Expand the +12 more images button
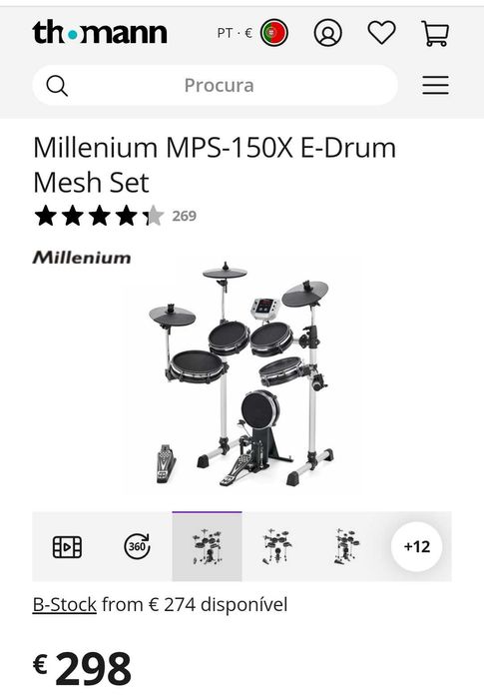 (x=417, y=546)
